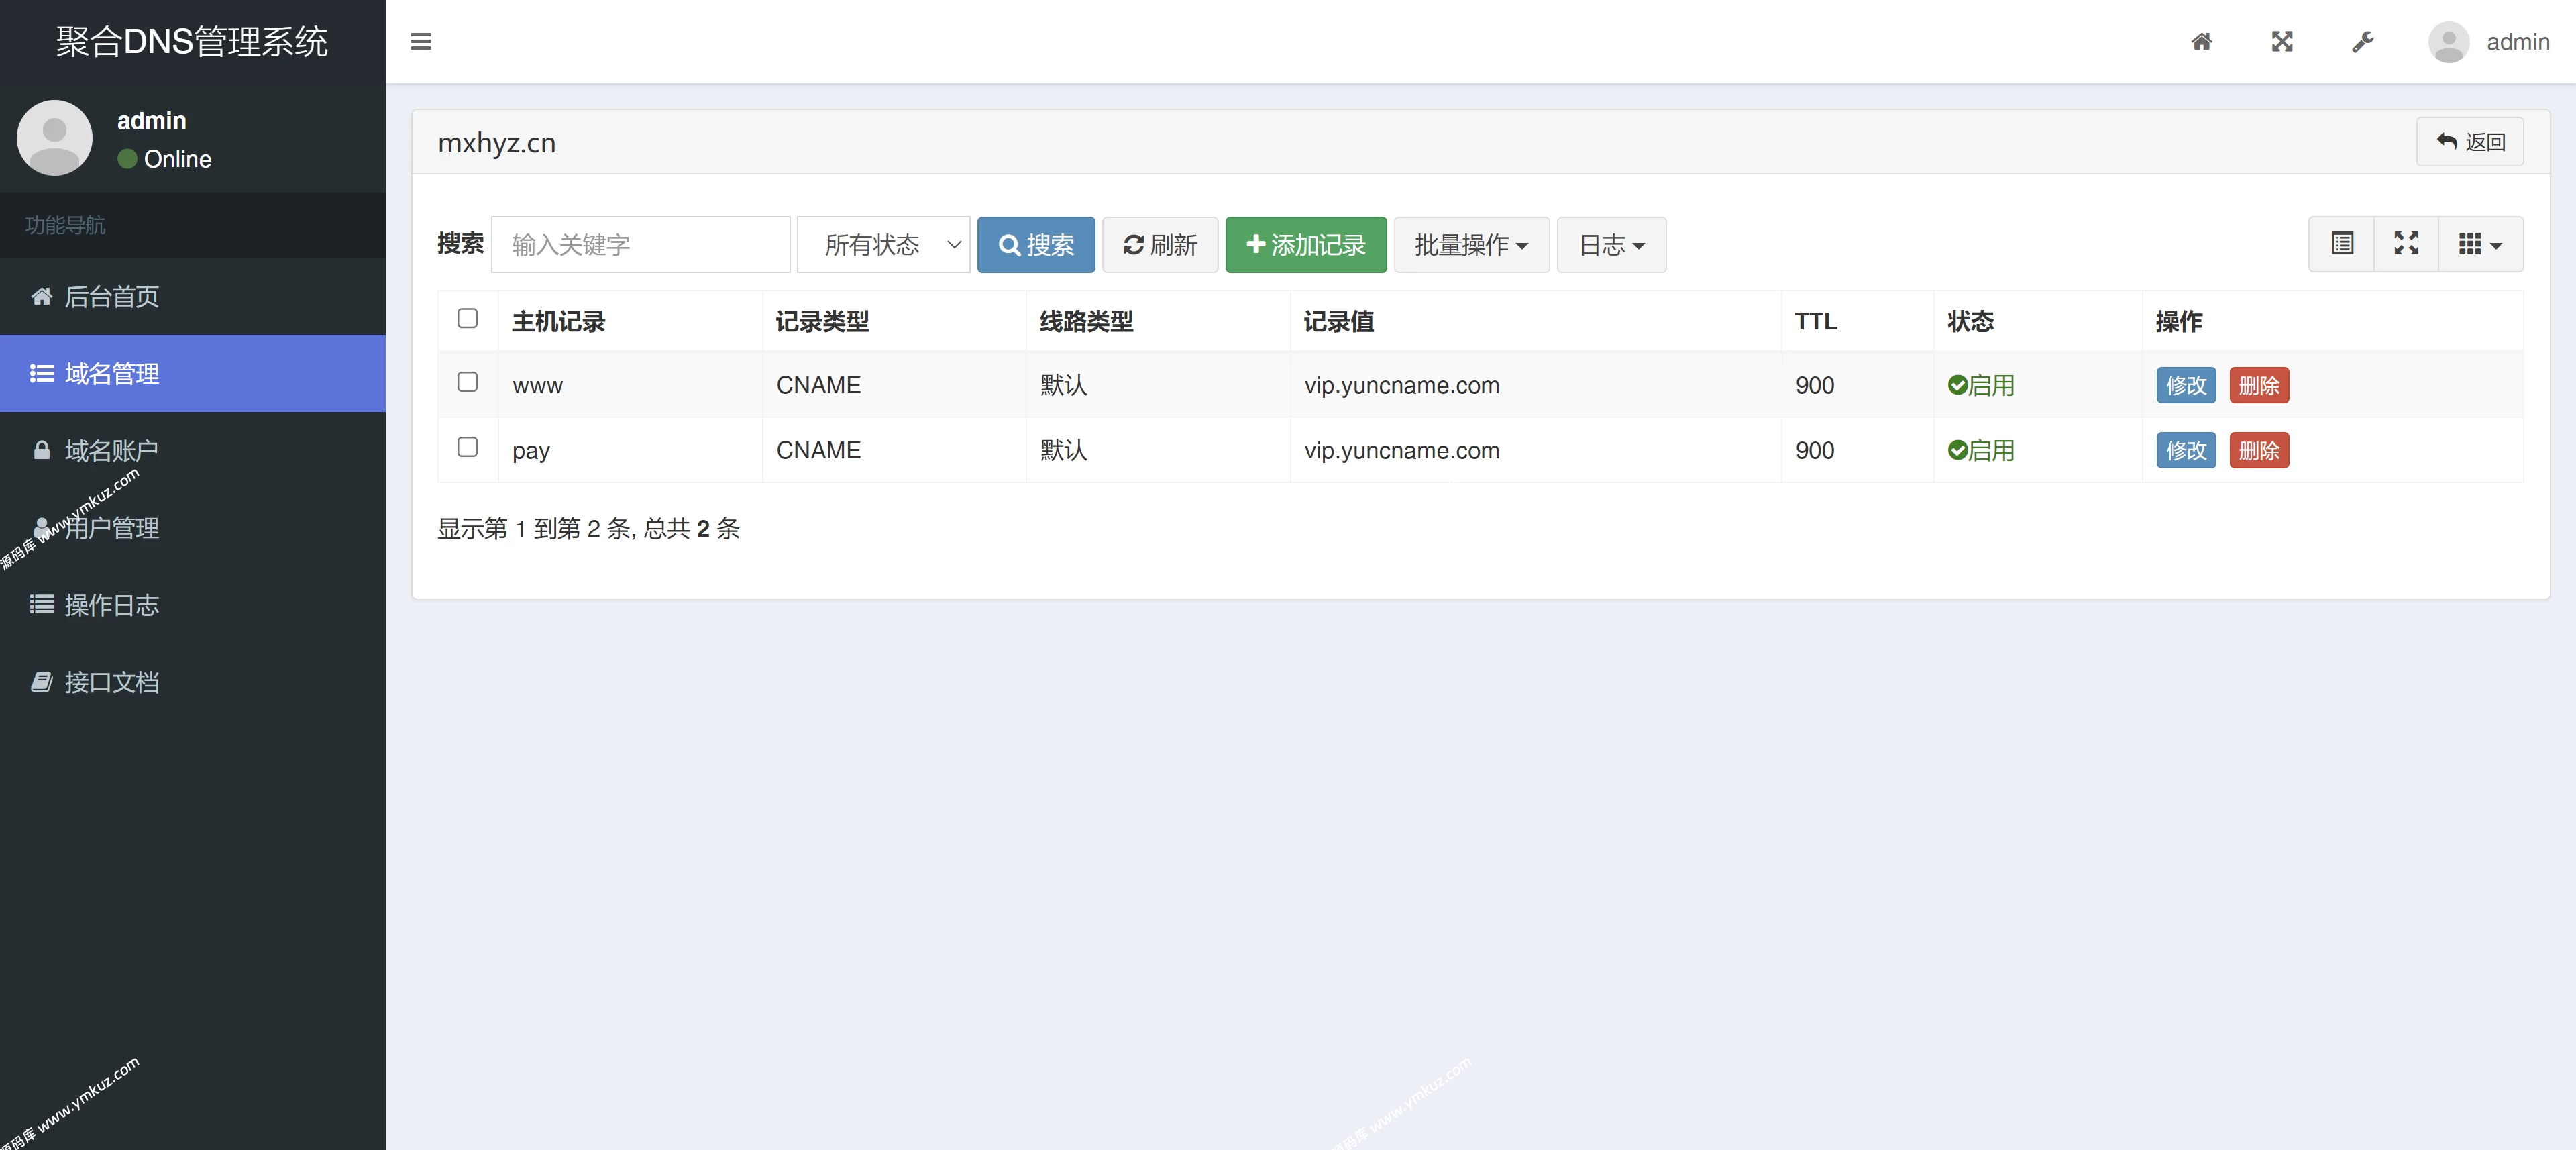Click the table fullscreen icon above records

pos(2407,244)
